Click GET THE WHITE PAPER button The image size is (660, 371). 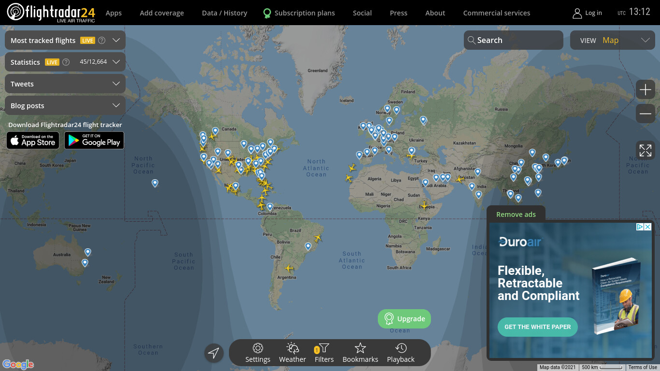(x=538, y=327)
